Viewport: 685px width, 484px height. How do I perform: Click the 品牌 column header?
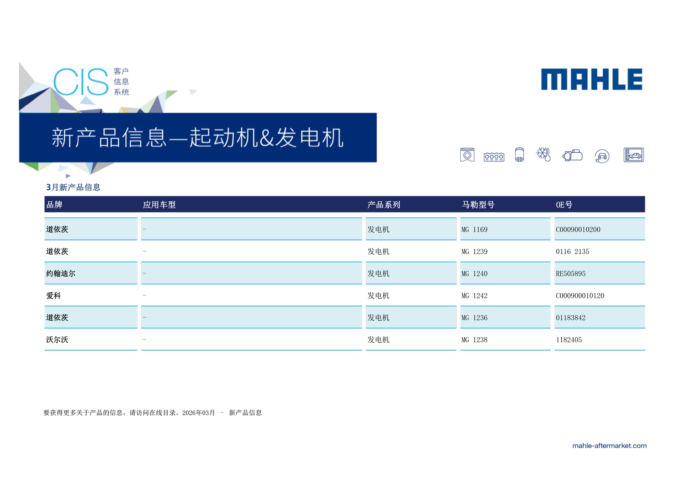(54, 205)
